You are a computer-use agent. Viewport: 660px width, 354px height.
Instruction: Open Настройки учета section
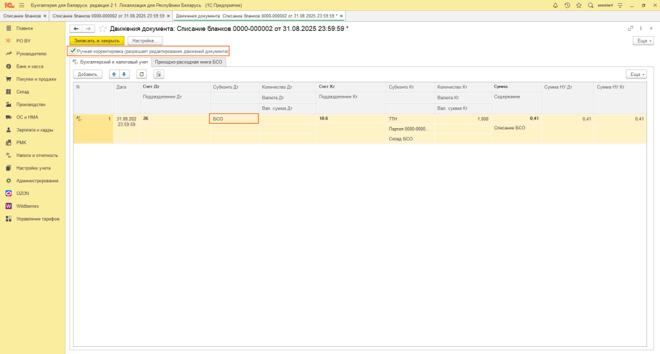pos(33,168)
